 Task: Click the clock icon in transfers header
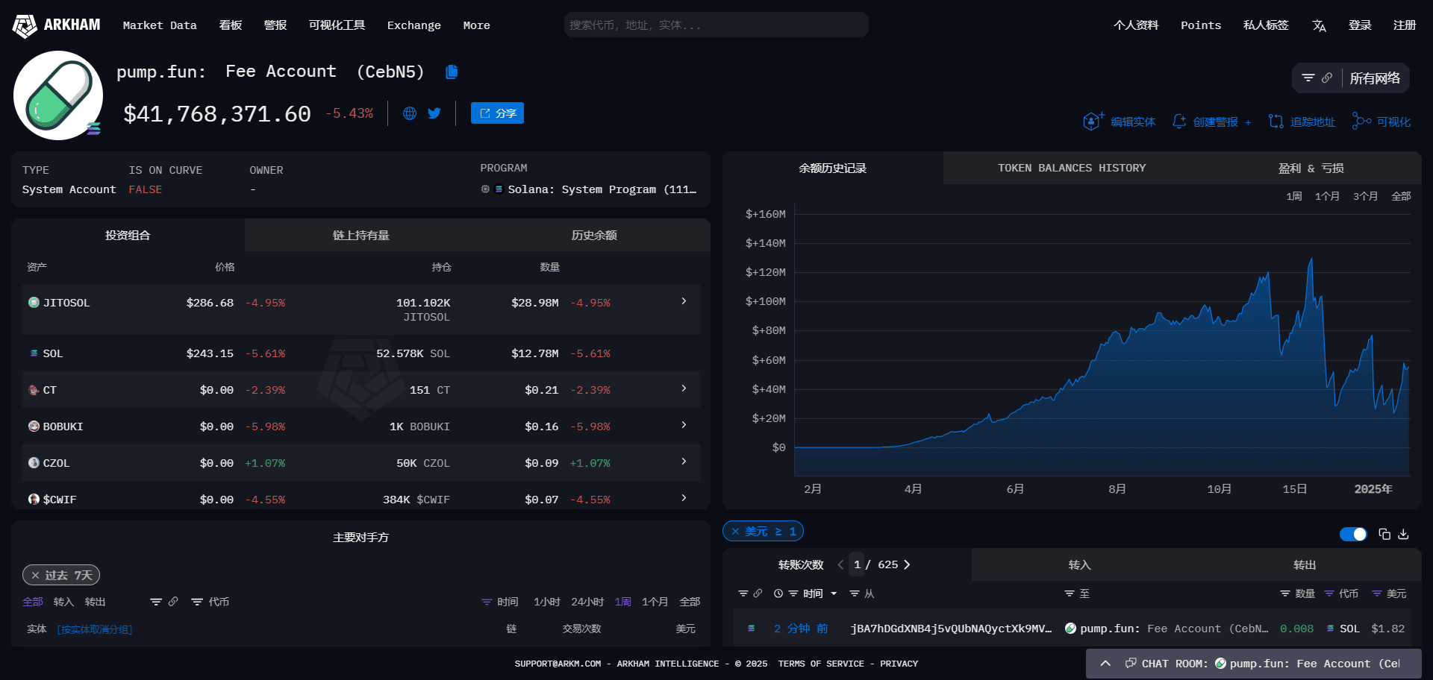pyautogui.click(x=778, y=594)
